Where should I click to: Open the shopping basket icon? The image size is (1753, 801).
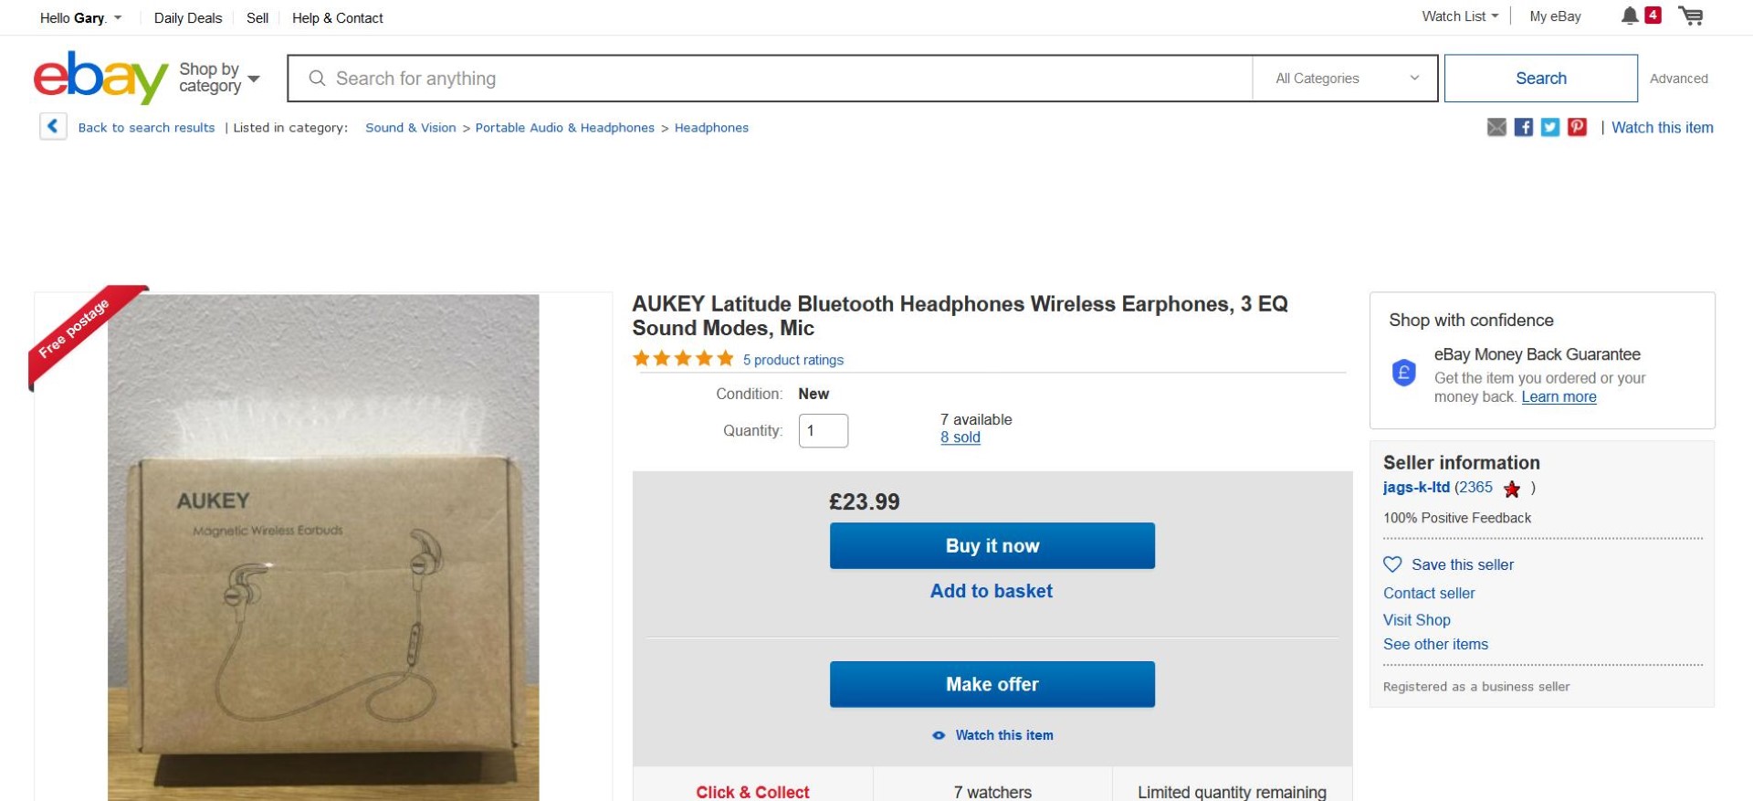coord(1691,16)
